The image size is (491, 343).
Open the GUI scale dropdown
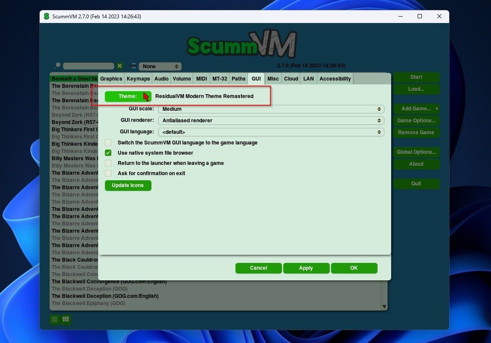click(271, 109)
